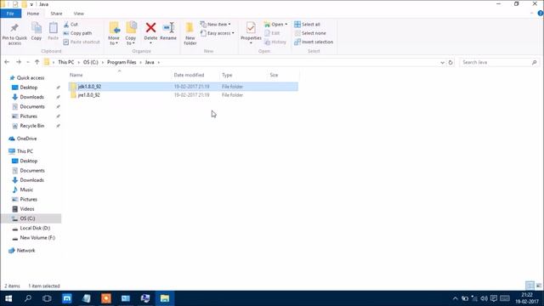
Task: Open the Easy access dropdown
Action: (218, 33)
